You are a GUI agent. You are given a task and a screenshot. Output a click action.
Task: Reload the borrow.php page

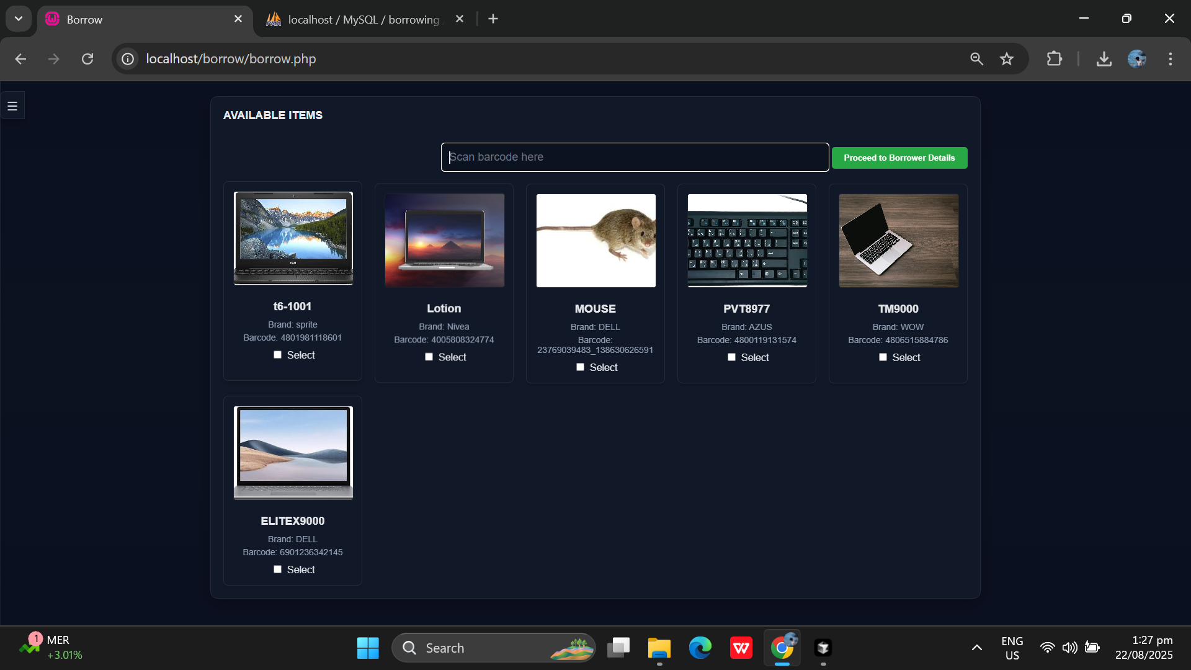click(x=87, y=58)
